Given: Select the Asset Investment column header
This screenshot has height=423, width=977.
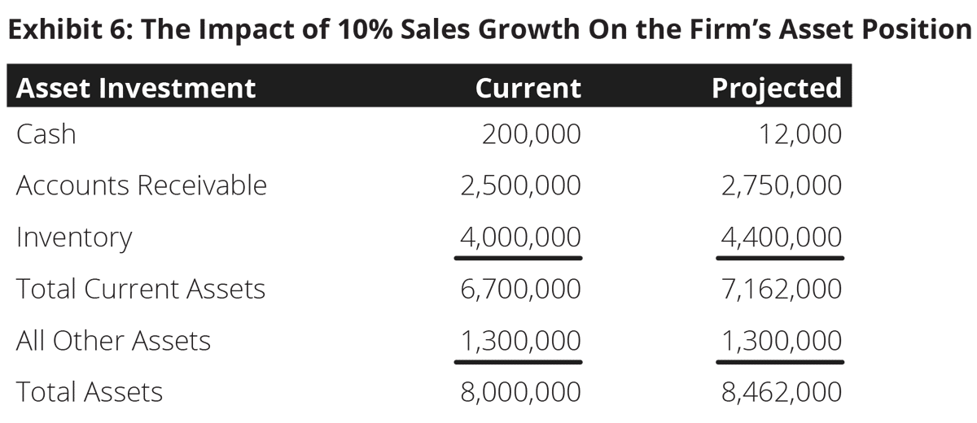Looking at the screenshot, I should [136, 87].
